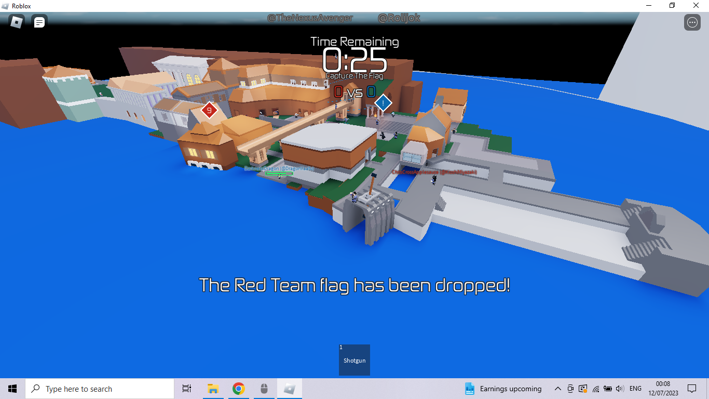This screenshot has width=709, height=399.
Task: Click the Roblox window title icon
Action: tap(6, 6)
